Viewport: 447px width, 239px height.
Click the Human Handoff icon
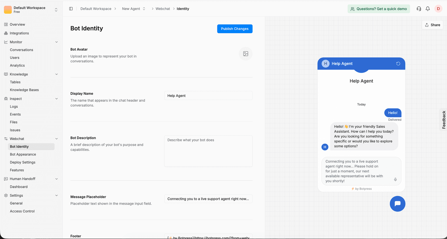pyautogui.click(x=6, y=179)
